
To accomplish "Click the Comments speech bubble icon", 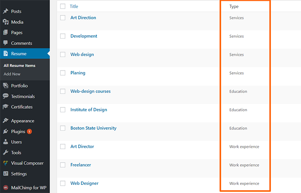I will point(6,43).
